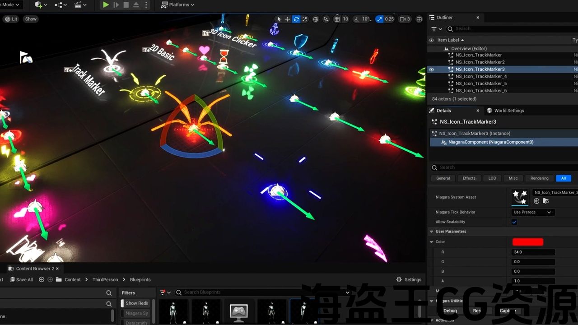Open Content Browser Settings
The height and width of the screenshot is (325, 578).
(409, 280)
